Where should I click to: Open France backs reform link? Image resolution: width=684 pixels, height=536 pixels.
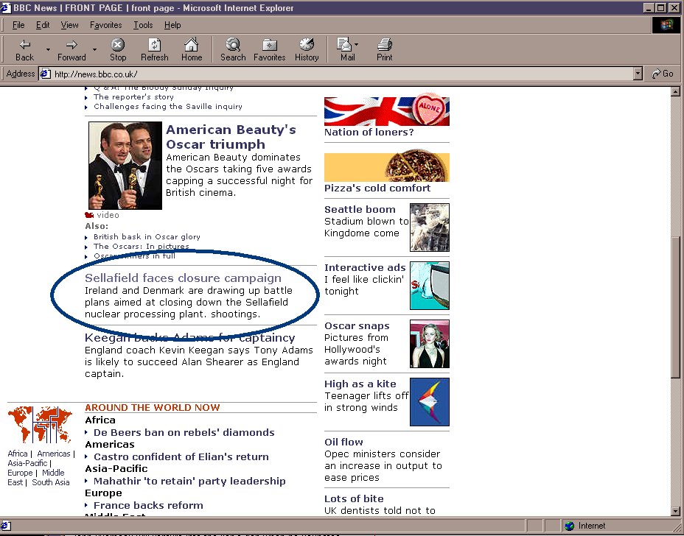(x=148, y=506)
